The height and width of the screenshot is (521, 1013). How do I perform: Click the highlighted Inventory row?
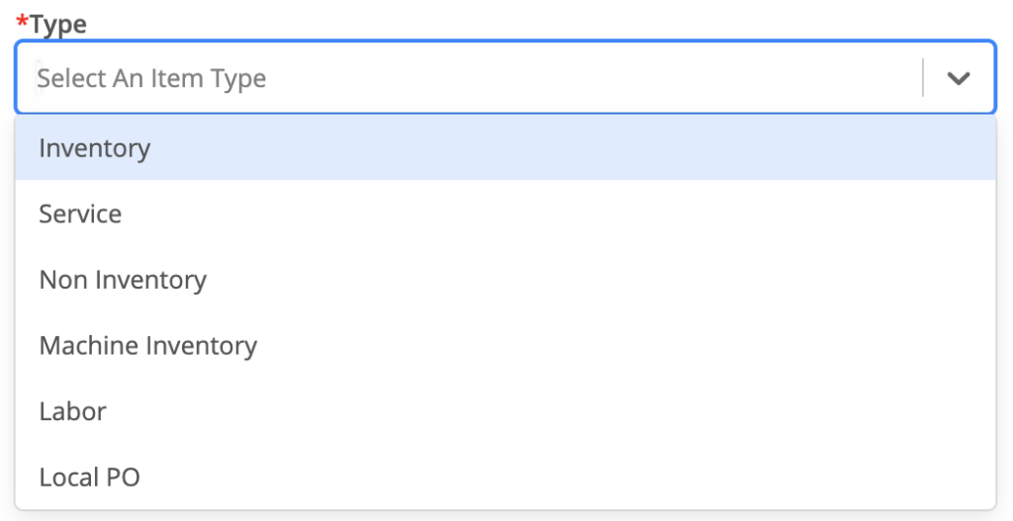point(505,148)
